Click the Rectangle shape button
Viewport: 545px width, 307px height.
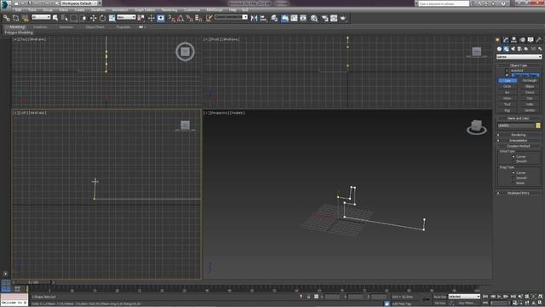(530, 80)
